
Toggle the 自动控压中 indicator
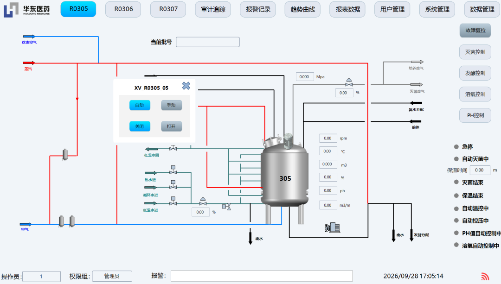(456, 221)
